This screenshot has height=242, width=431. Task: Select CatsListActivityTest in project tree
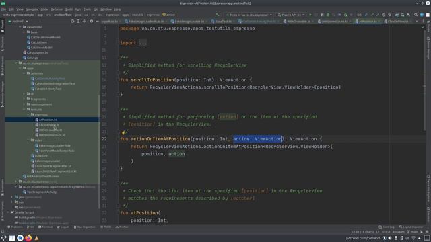[x=48, y=89]
